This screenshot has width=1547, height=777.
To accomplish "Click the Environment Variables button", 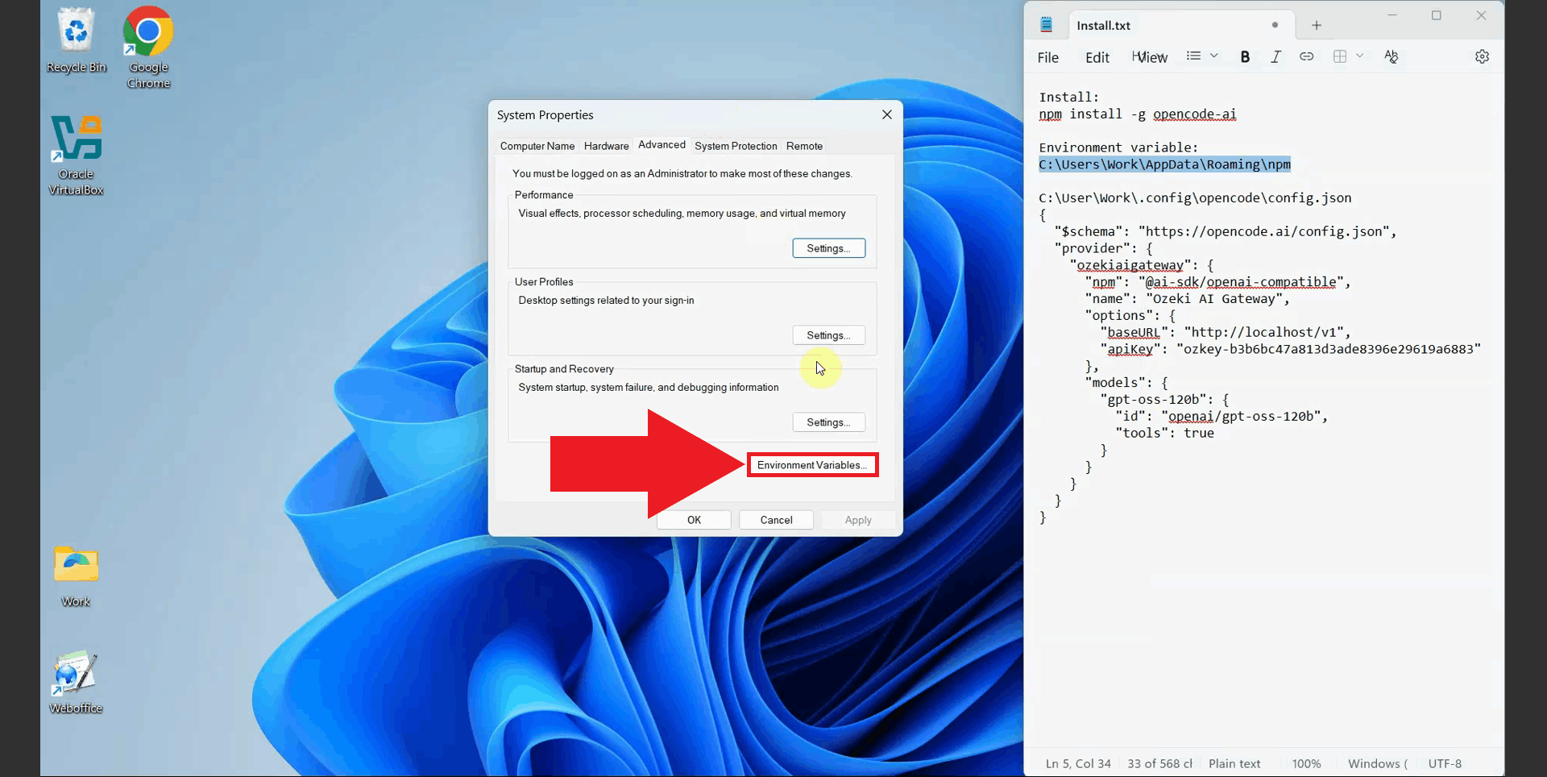I will coord(812,465).
